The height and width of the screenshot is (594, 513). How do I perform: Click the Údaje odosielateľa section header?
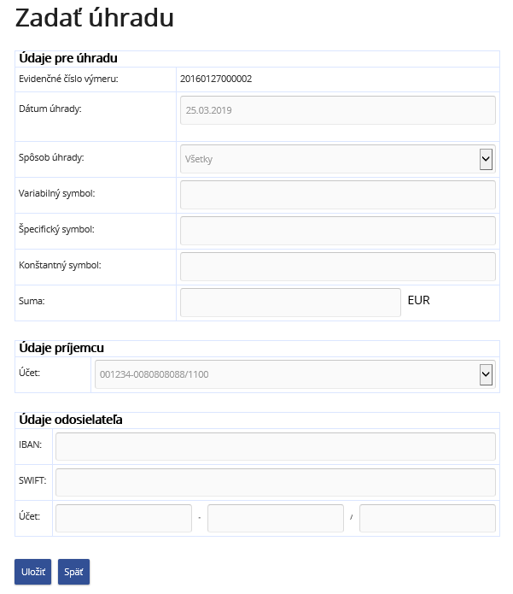71,420
